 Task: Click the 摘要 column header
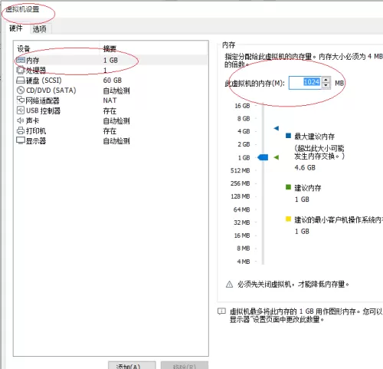click(110, 48)
